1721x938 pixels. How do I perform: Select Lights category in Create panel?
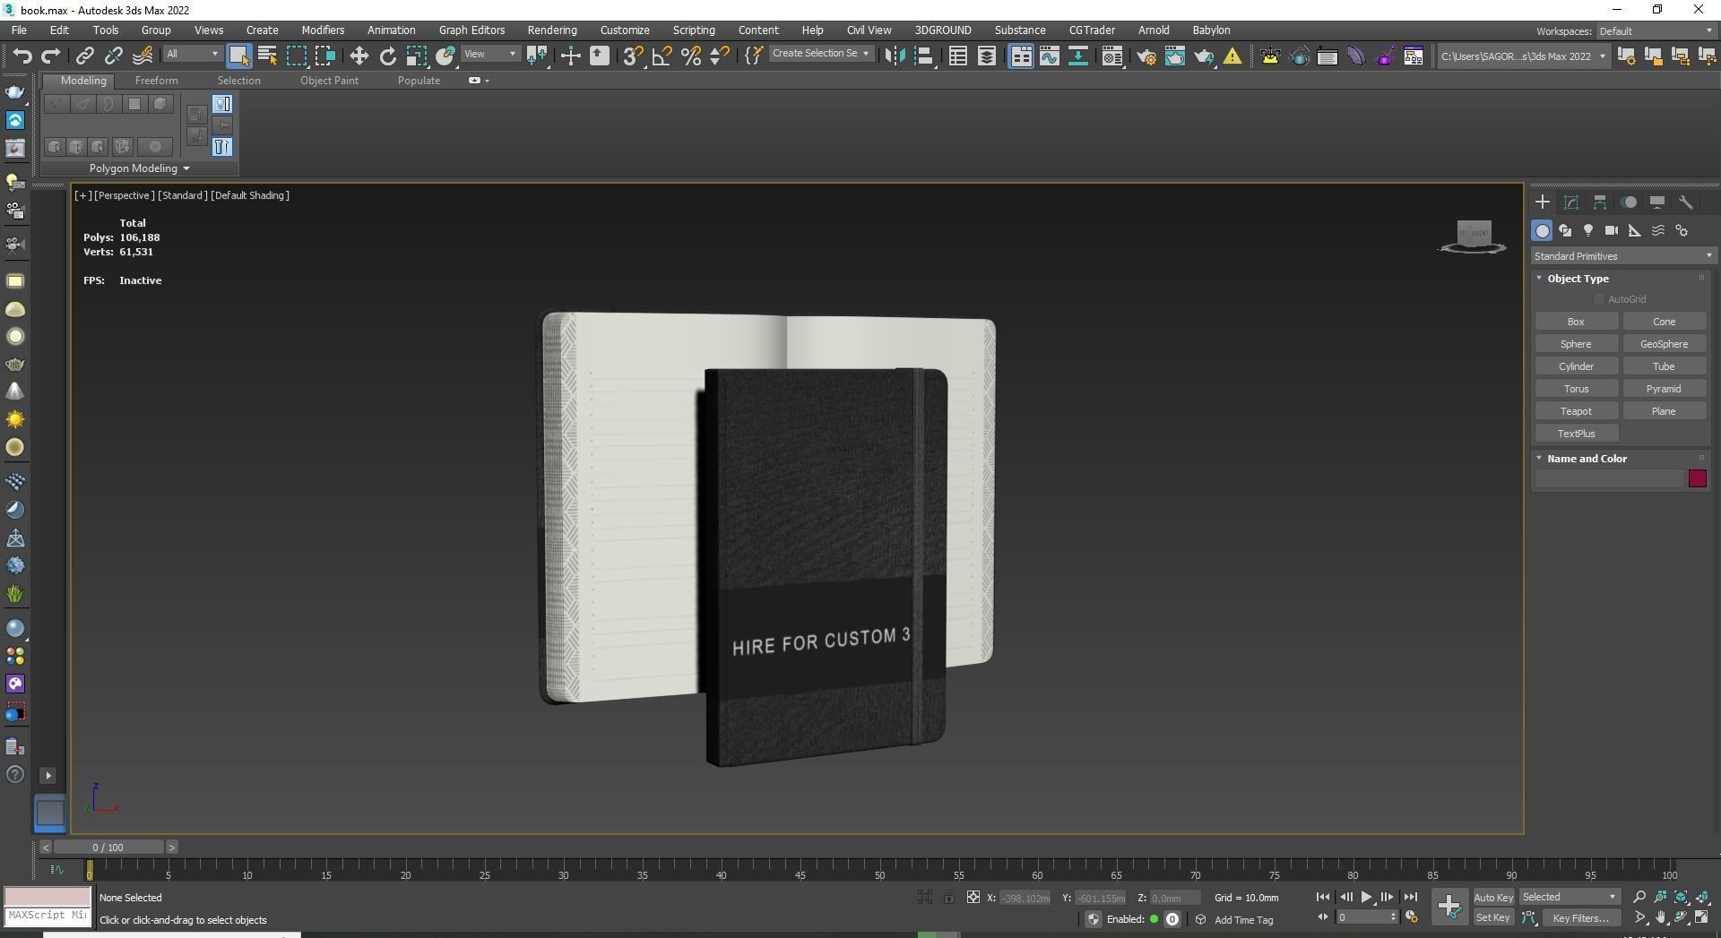(x=1588, y=231)
